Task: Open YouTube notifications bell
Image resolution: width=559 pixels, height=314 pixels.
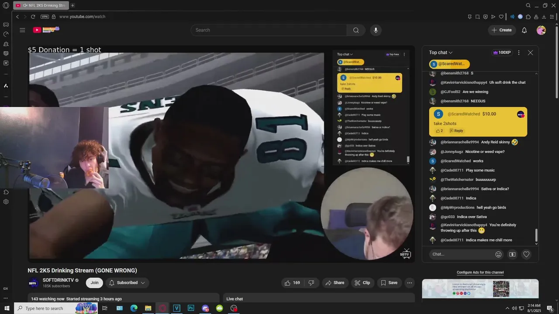Action: click(524, 30)
